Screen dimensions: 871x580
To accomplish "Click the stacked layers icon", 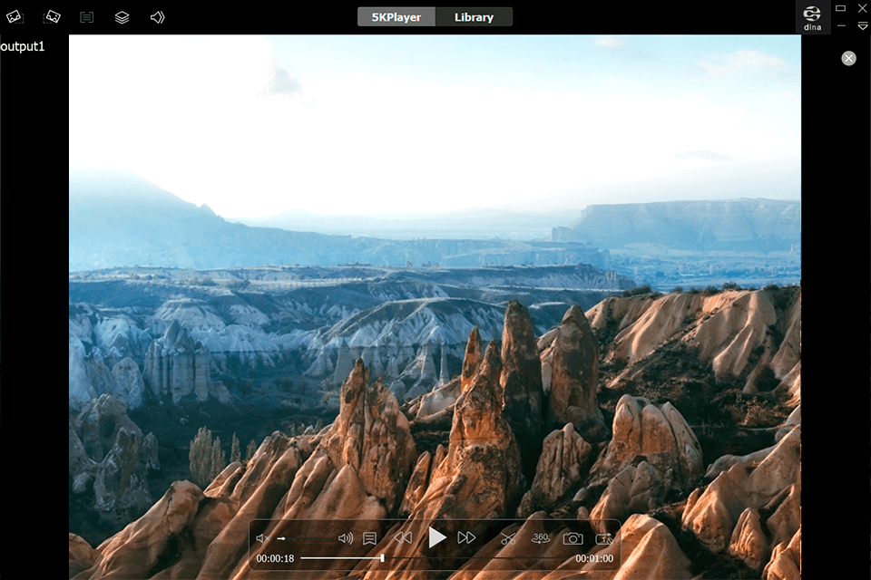I will point(122,17).
